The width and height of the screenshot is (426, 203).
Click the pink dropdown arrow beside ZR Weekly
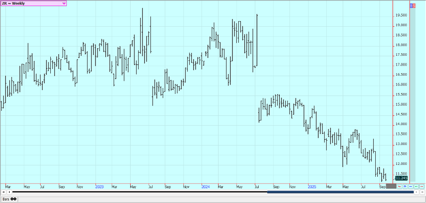(x=64, y=3)
